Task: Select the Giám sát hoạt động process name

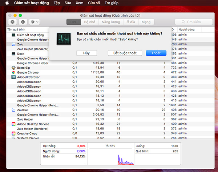Action: (x=31, y=35)
